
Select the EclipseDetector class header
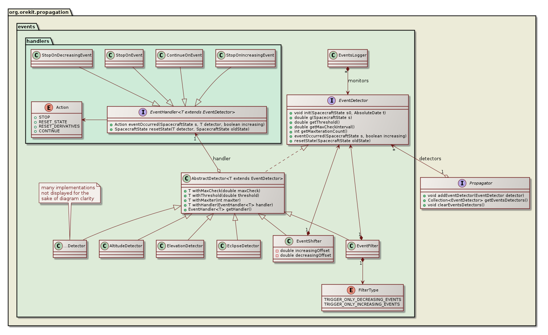(238, 246)
